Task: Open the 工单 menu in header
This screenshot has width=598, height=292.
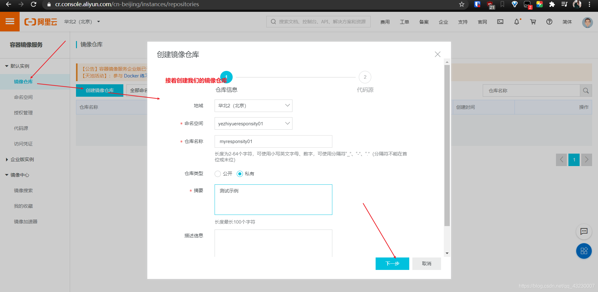Action: 404,22
